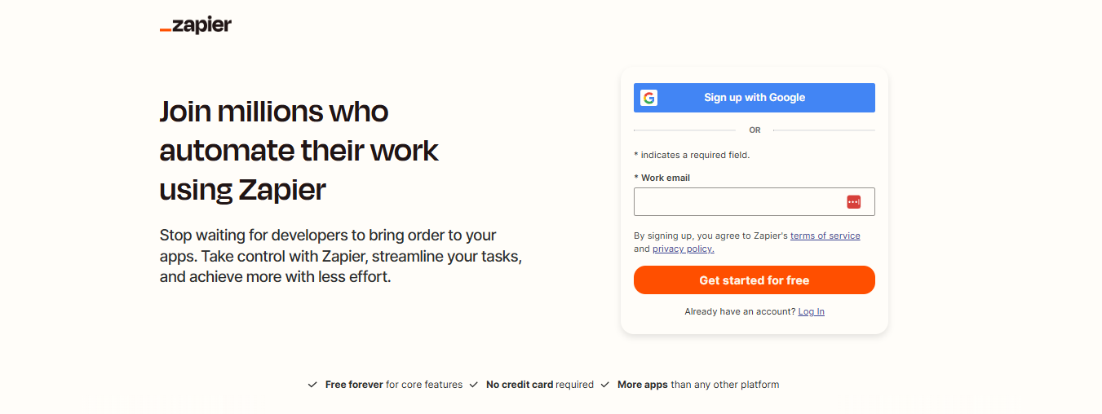Open the terms of service link
1102x414 pixels.
pyautogui.click(x=825, y=236)
